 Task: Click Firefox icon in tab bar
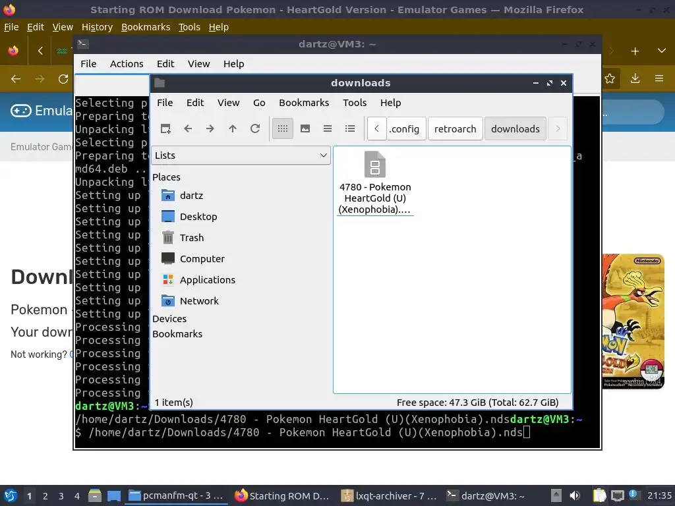(13, 51)
